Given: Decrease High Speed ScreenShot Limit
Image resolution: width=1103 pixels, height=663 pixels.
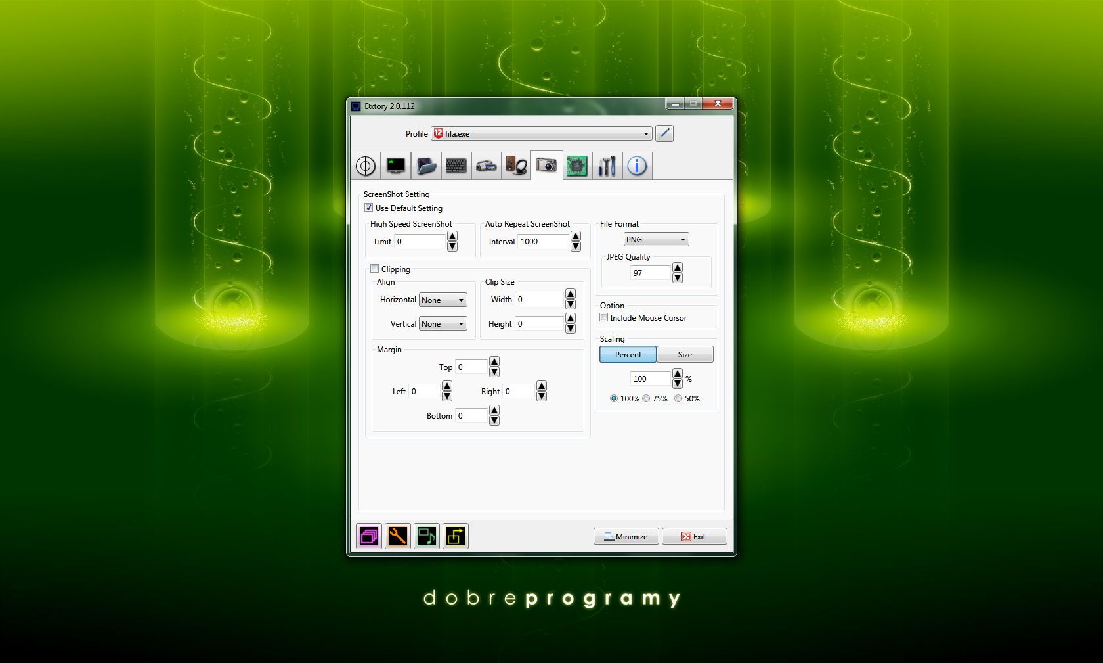Looking at the screenshot, I should [x=452, y=246].
